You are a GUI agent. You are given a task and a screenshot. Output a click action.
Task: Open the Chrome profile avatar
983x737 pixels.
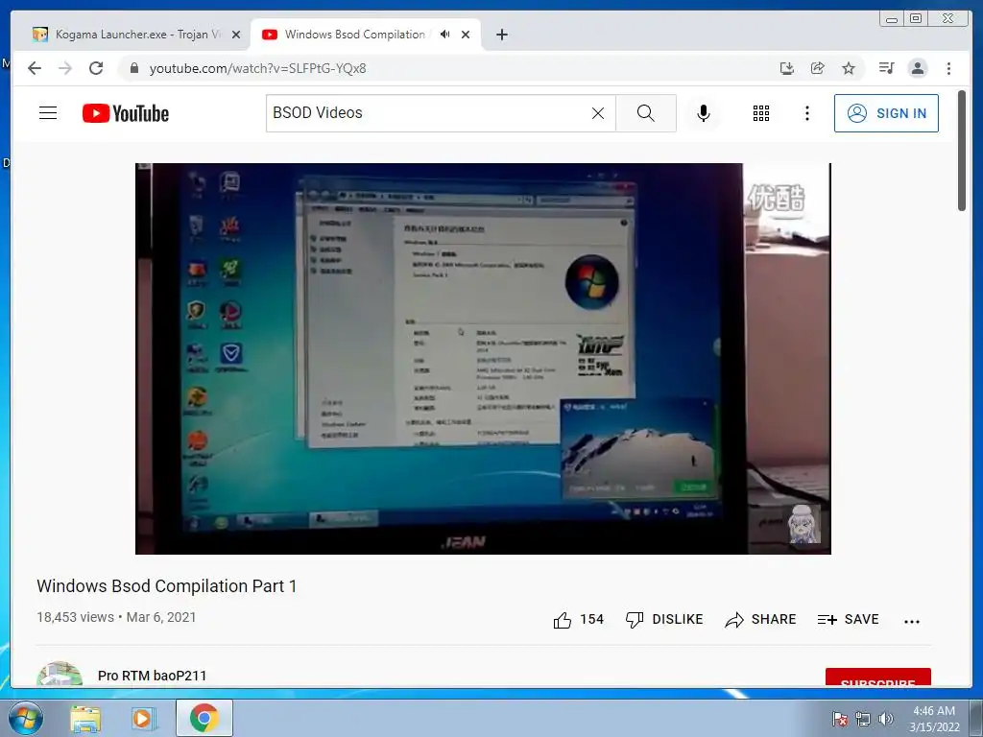pyautogui.click(x=918, y=68)
